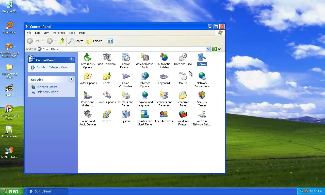Open Date and Time icon
This screenshot has height=195, width=325.
183,59
